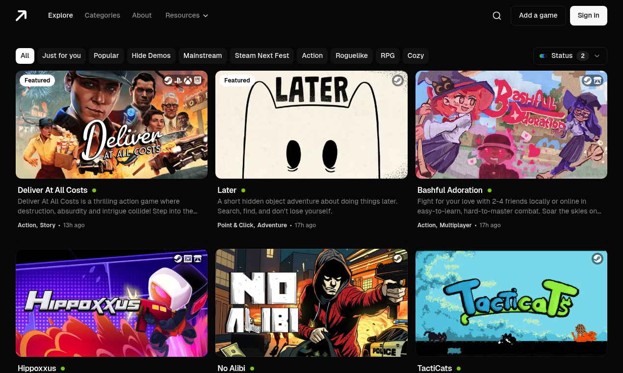
Task: Filter by the RPG chip
Action: coord(388,56)
